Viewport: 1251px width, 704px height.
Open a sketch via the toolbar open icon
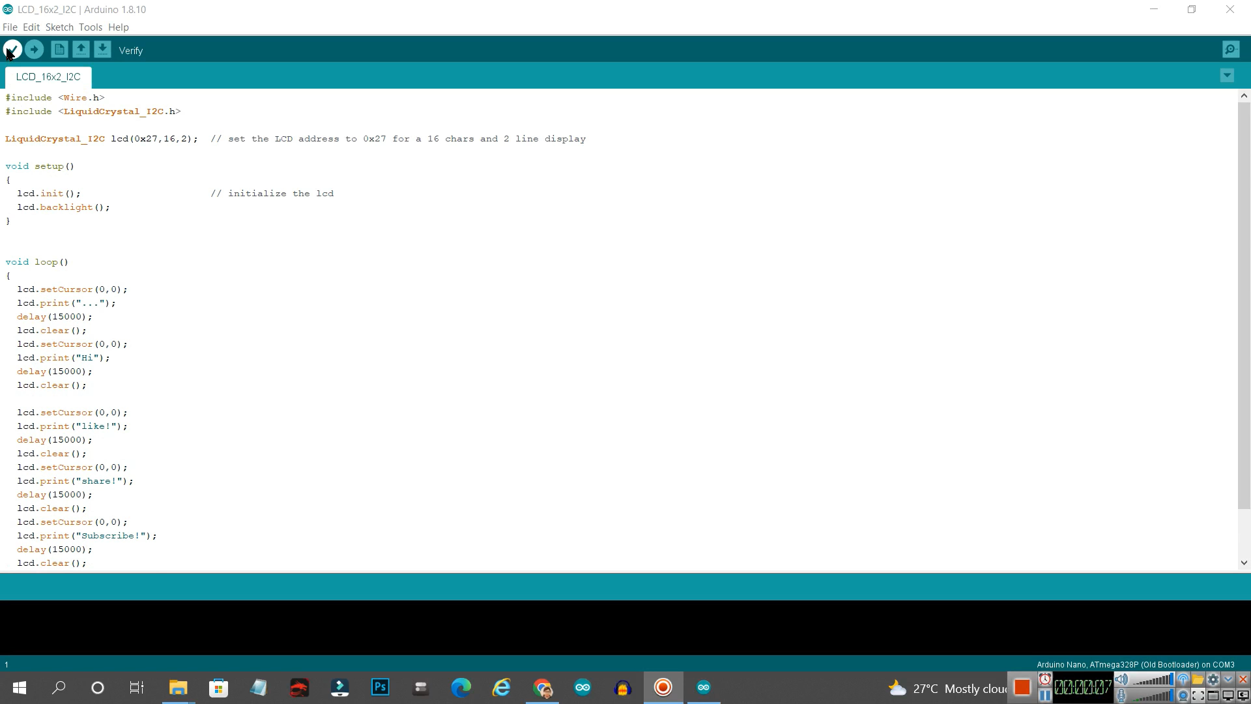point(81,49)
